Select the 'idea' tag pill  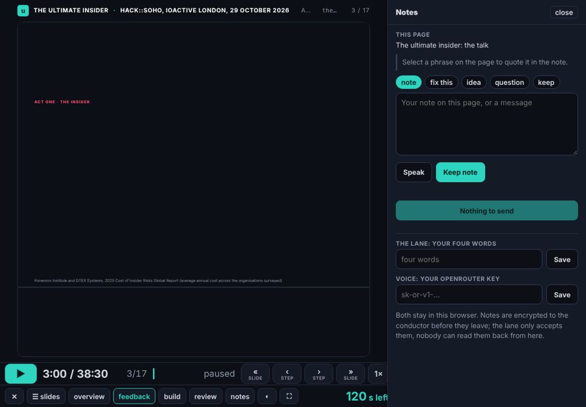(x=473, y=82)
